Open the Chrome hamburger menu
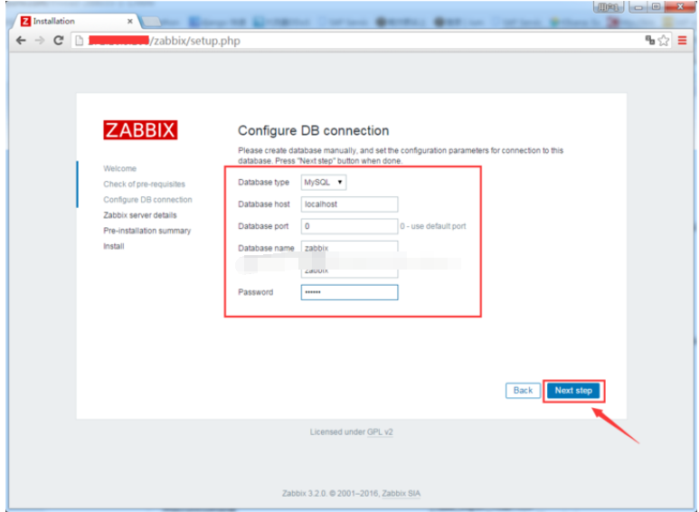This screenshot has width=699, height=512. [682, 41]
